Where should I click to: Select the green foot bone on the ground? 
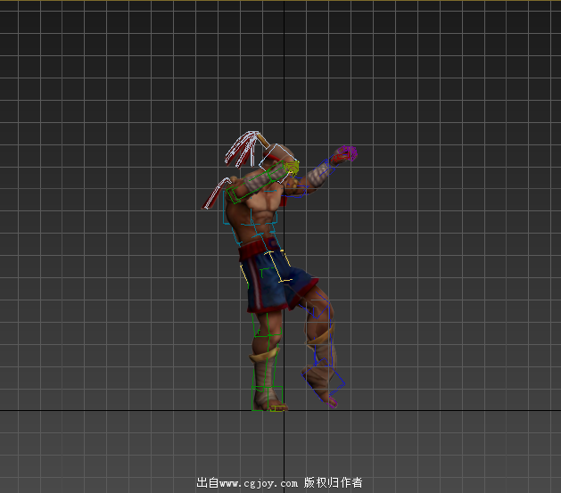(268, 399)
